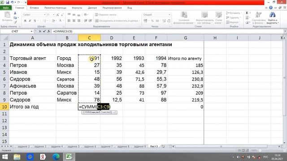
Task: Click the Excel Help question mark icon
Action: (x=271, y=8)
